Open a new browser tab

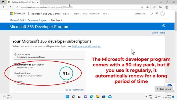coord(42,2)
